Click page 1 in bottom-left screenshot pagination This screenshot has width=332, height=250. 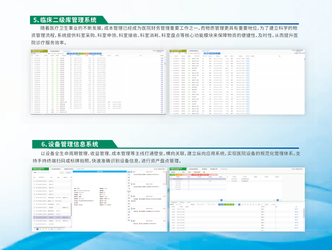click(x=37, y=229)
